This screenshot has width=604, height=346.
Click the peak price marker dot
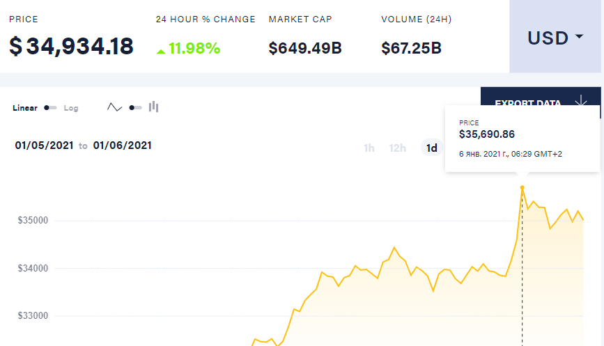coord(522,187)
